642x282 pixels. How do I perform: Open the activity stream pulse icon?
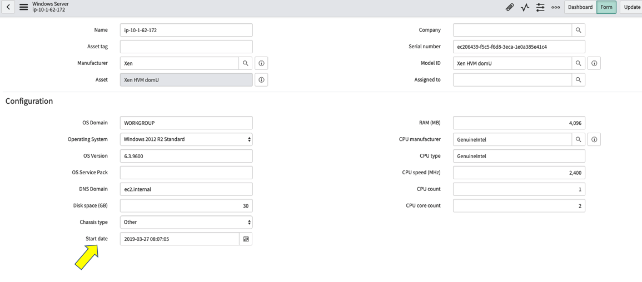(x=525, y=7)
